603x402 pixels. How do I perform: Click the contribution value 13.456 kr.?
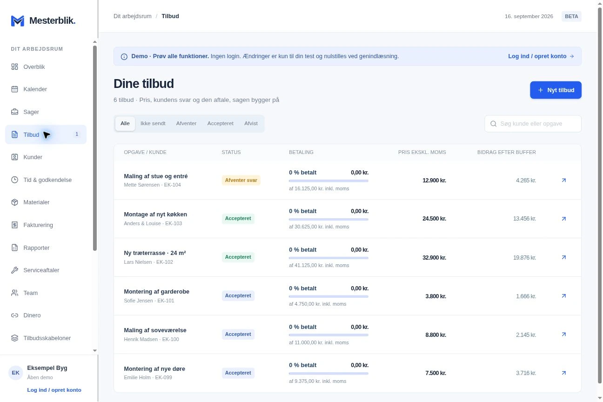tap(525, 219)
